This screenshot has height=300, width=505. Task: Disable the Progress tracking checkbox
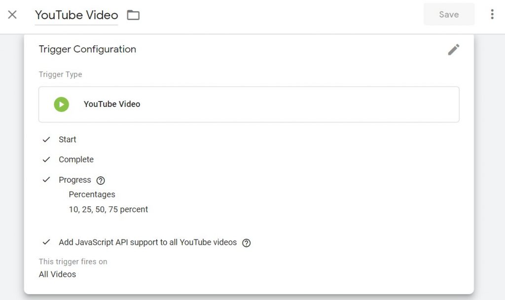(47, 180)
